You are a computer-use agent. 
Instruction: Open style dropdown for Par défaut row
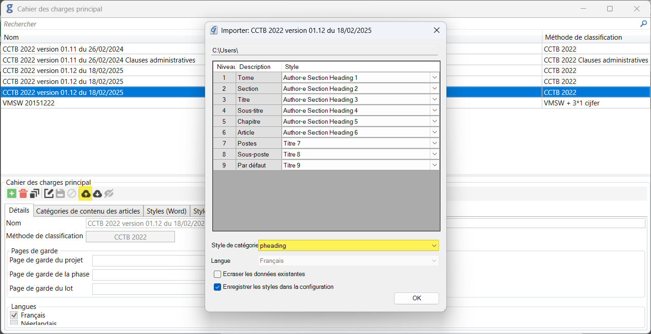click(434, 165)
